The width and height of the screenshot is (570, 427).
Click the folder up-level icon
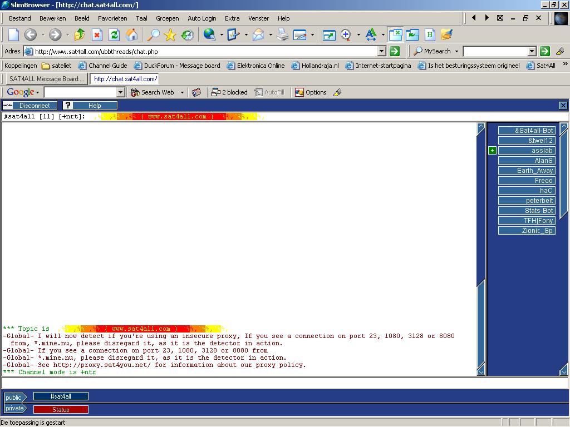[79, 35]
